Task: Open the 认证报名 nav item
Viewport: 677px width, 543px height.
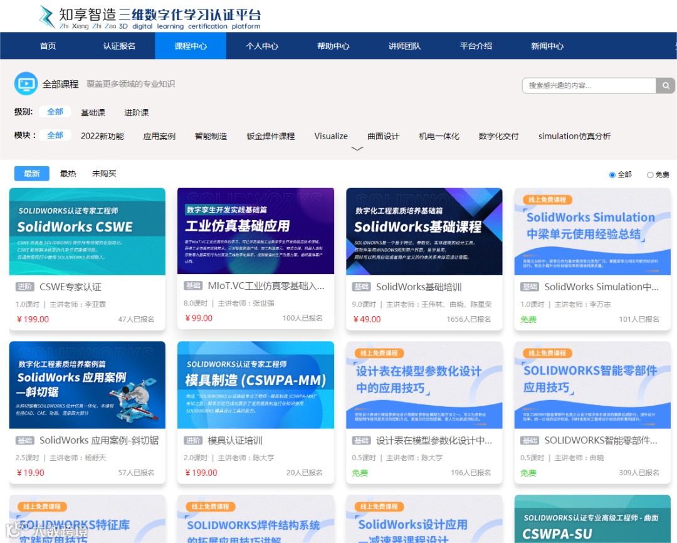Action: coord(119,46)
